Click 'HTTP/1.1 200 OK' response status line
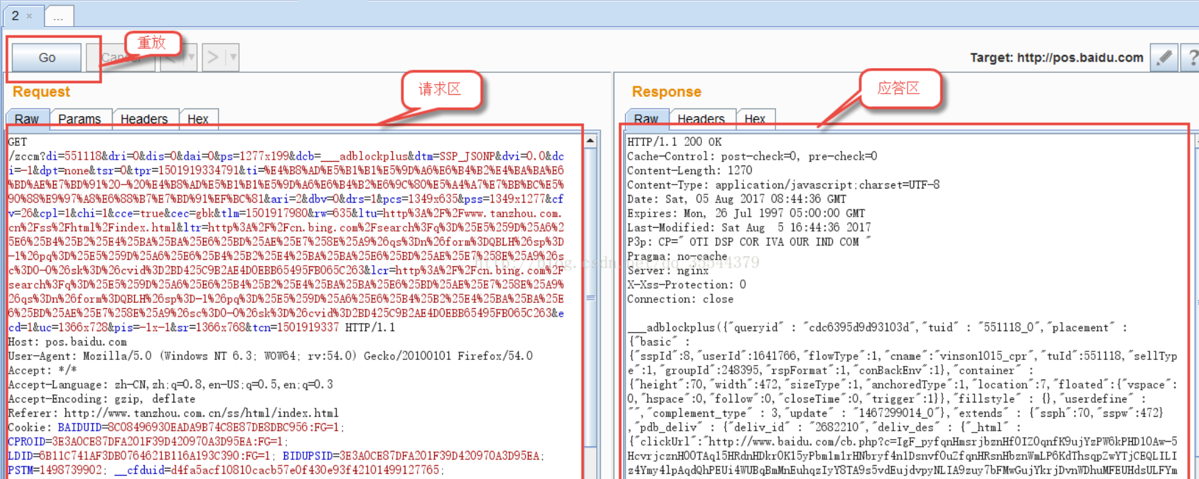This screenshot has width=1199, height=479. [674, 142]
